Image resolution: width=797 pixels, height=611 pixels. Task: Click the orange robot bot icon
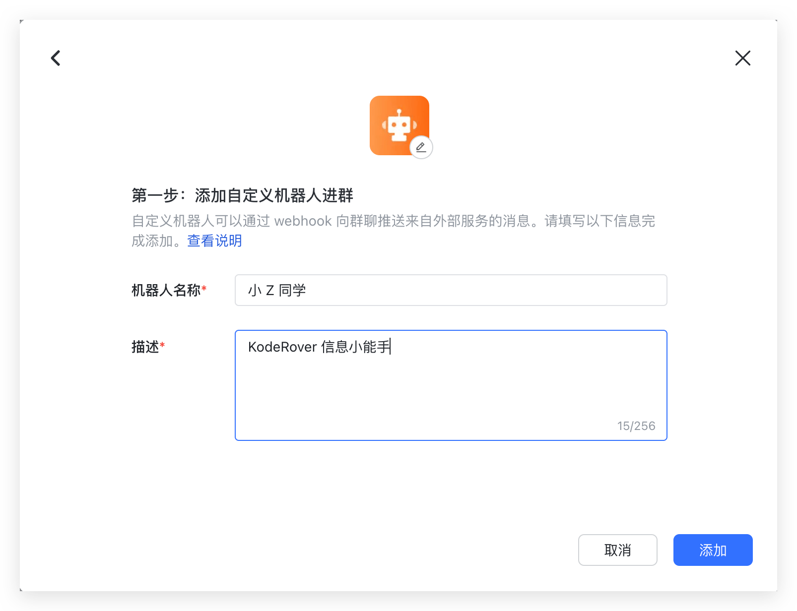pos(399,124)
